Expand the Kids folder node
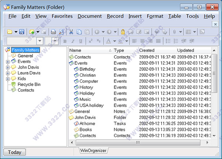Screen dimensions: 222x159 click(x=8, y=79)
